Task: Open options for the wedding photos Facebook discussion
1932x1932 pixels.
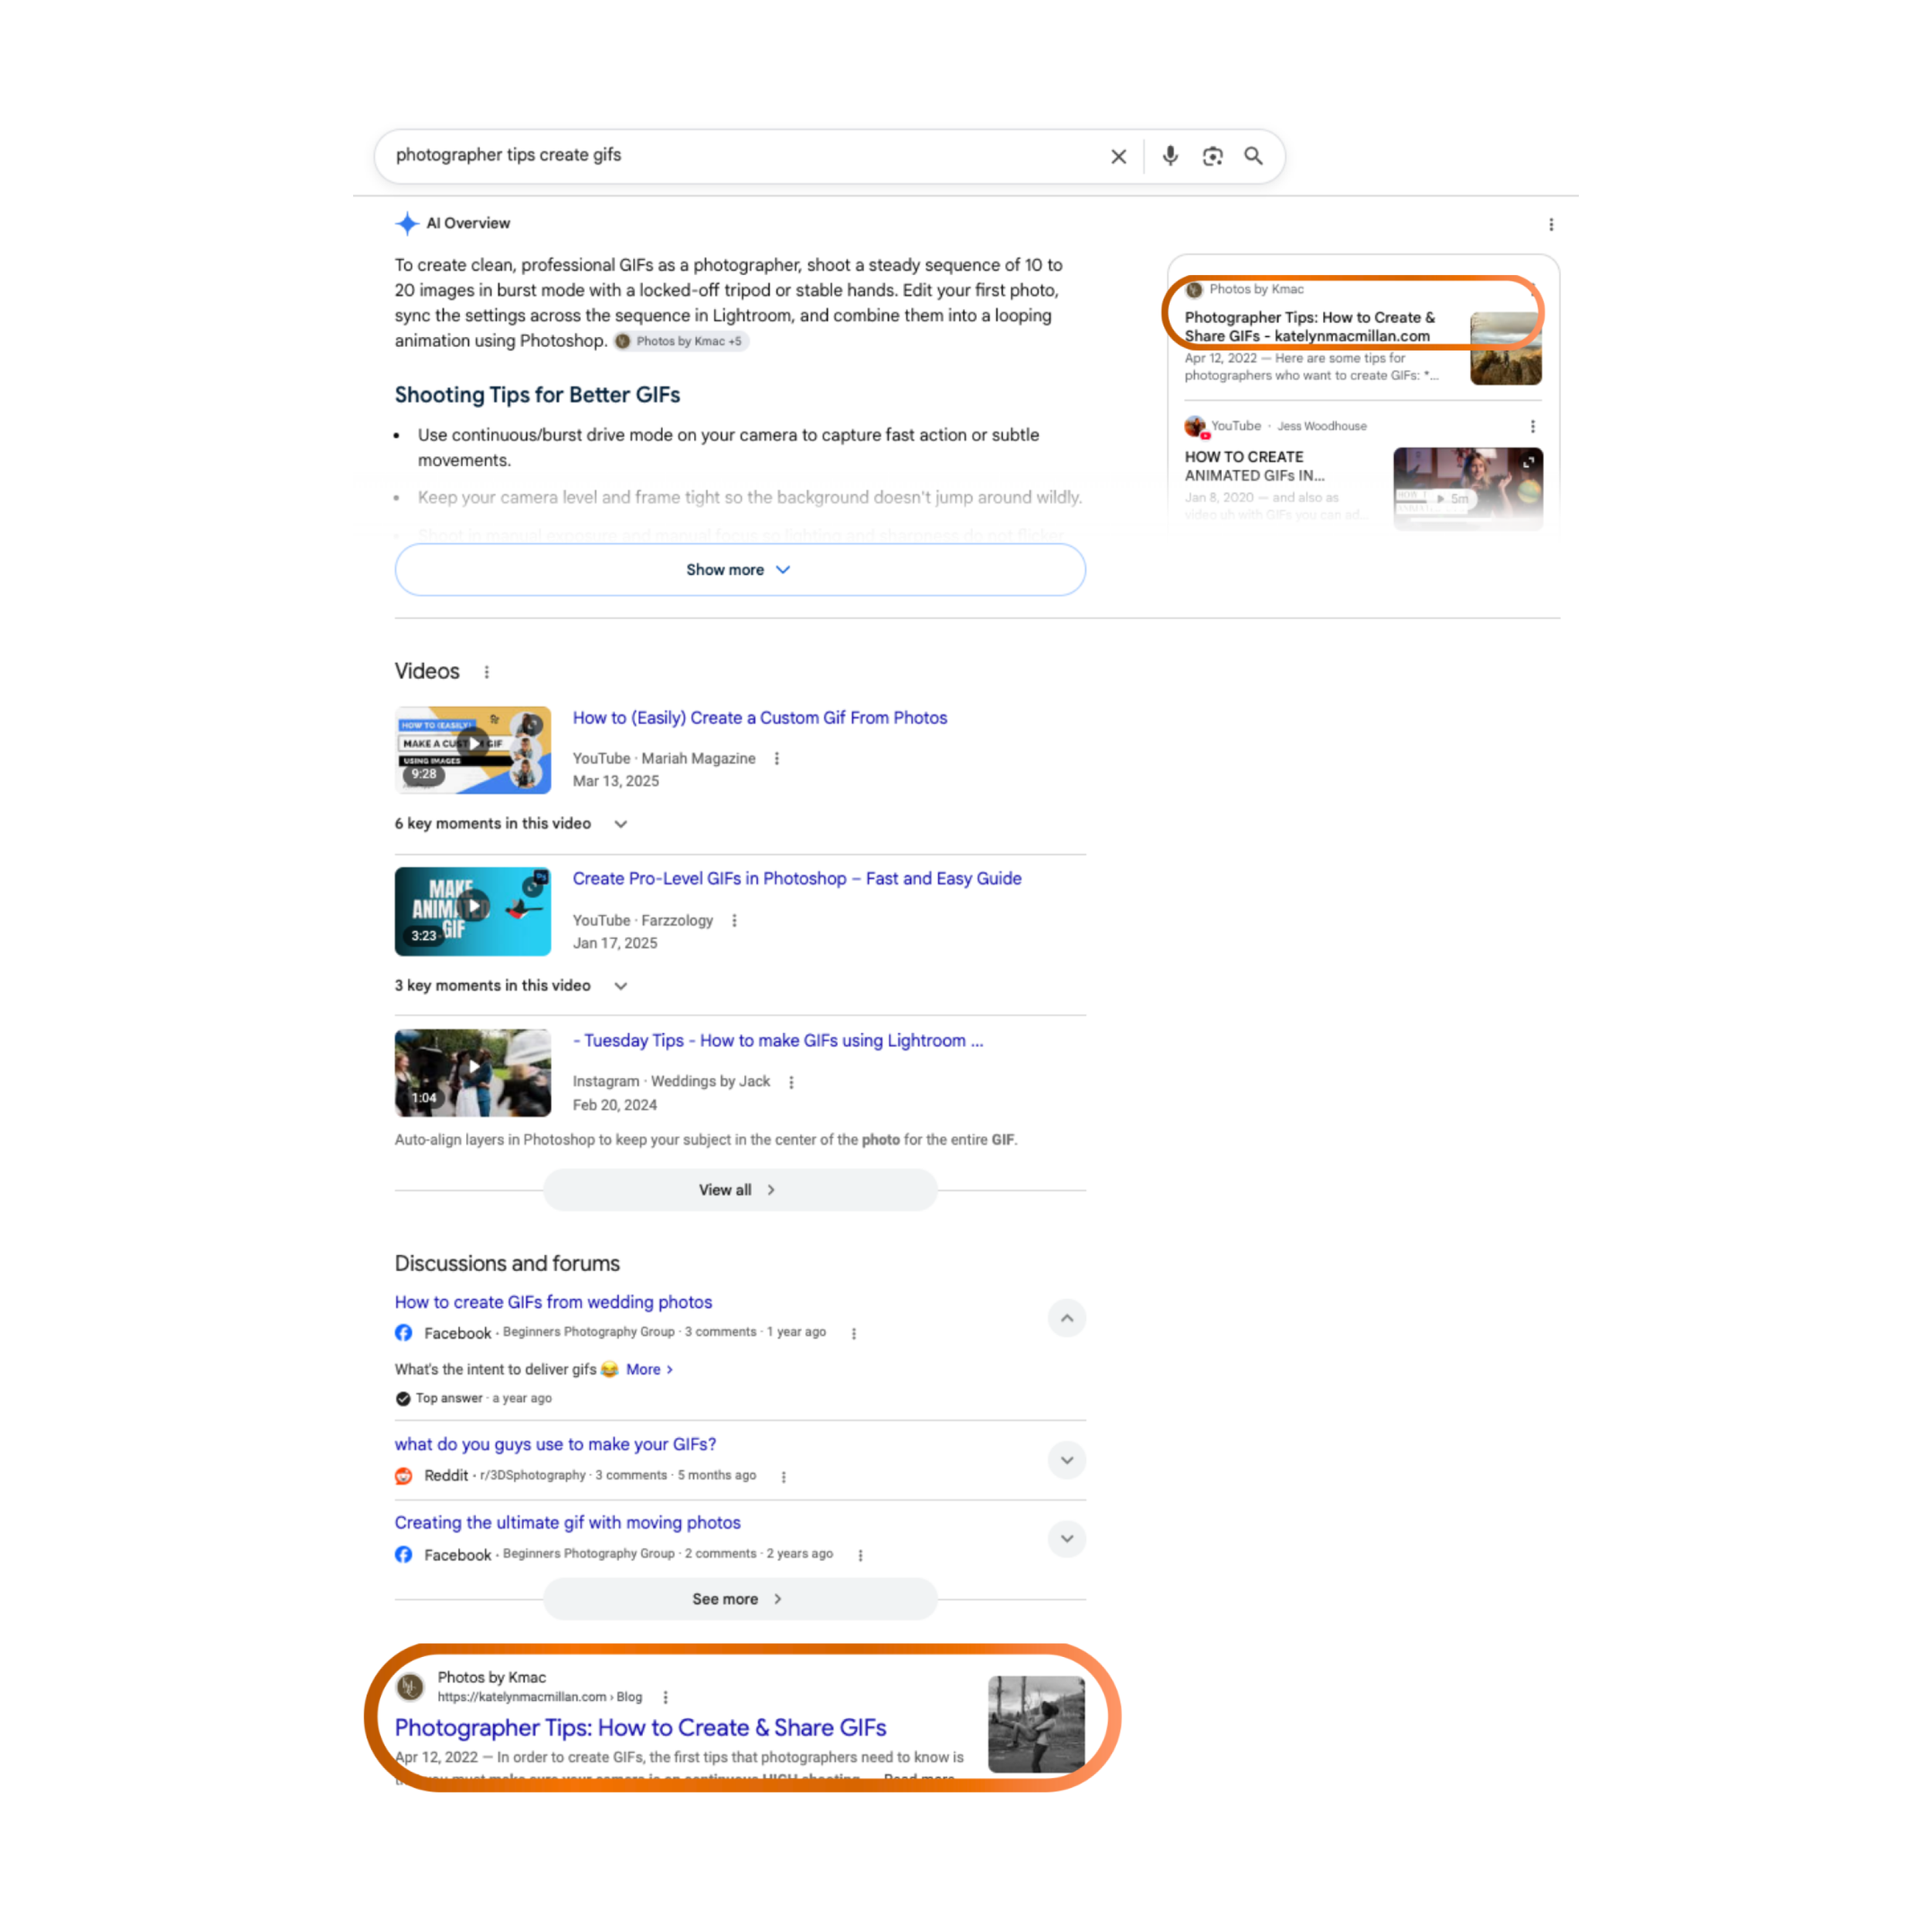Action: tap(853, 1333)
